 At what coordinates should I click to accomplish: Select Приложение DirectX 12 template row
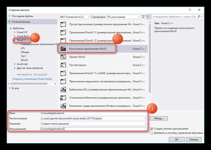point(103,40)
